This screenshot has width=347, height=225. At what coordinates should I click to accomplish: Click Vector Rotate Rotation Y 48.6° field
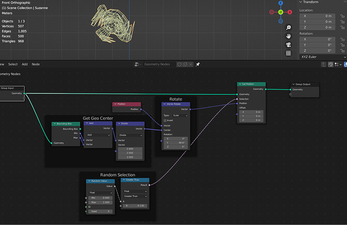pyautogui.click(x=176, y=143)
